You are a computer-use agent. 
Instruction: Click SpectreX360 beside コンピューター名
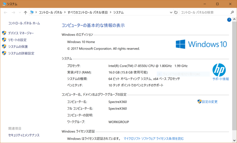point(118,102)
